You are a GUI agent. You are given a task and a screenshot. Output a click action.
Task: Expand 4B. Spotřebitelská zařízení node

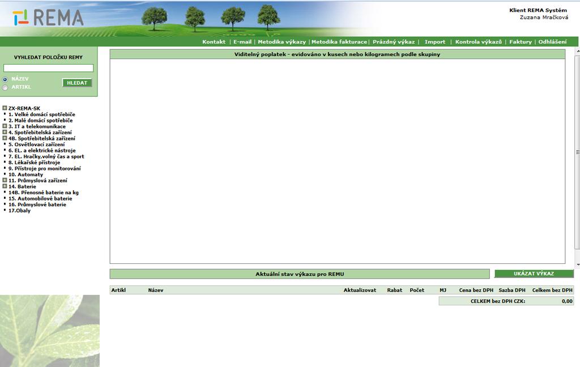5,138
